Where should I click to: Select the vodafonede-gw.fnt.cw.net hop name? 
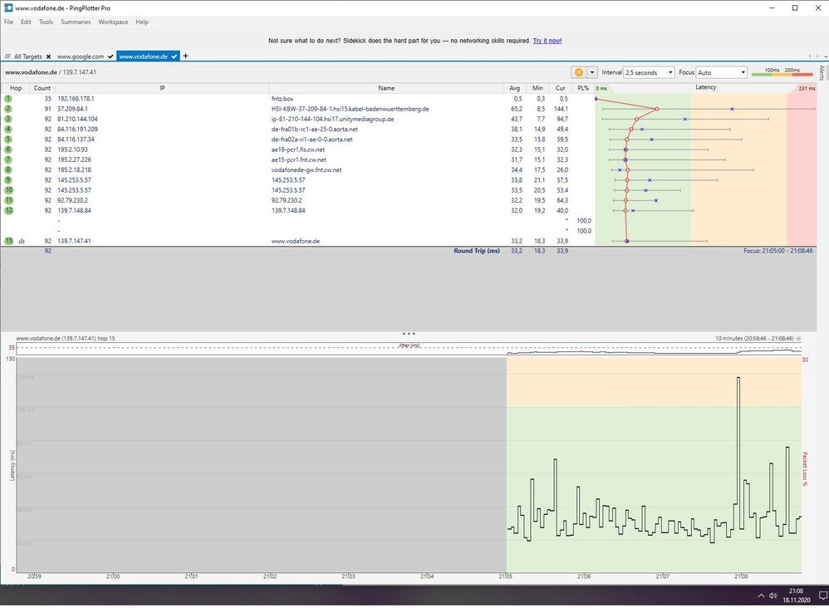(x=307, y=169)
